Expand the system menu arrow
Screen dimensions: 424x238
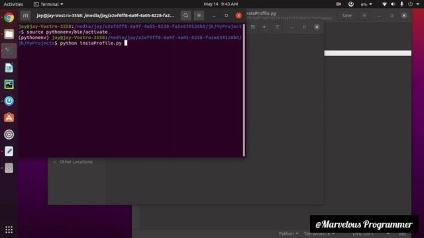(x=417, y=4)
